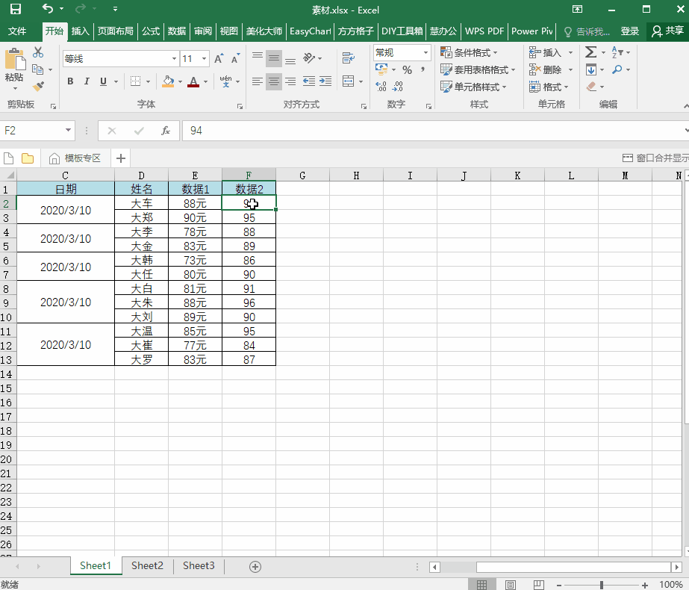The image size is (689, 590).
Task: Open the Name Box dropdown arrow
Action: pyautogui.click(x=68, y=130)
